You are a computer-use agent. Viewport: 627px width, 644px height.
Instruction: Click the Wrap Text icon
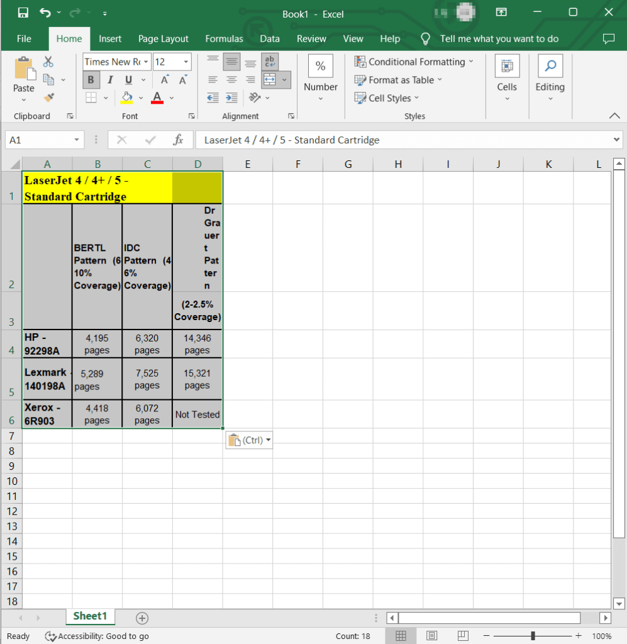pyautogui.click(x=270, y=62)
